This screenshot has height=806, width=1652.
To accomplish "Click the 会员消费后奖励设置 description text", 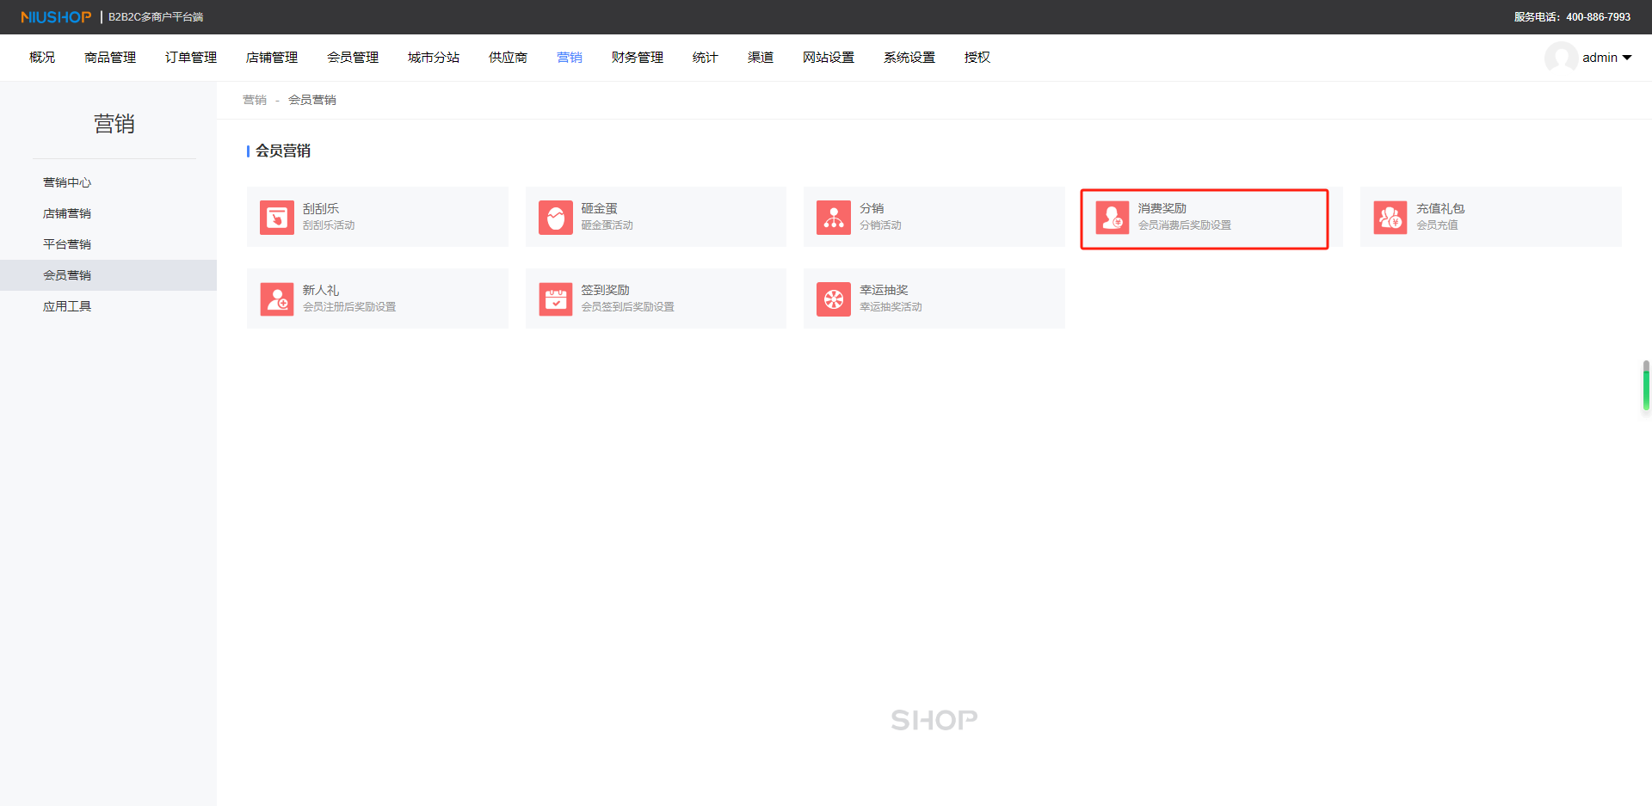I will click(x=1185, y=225).
